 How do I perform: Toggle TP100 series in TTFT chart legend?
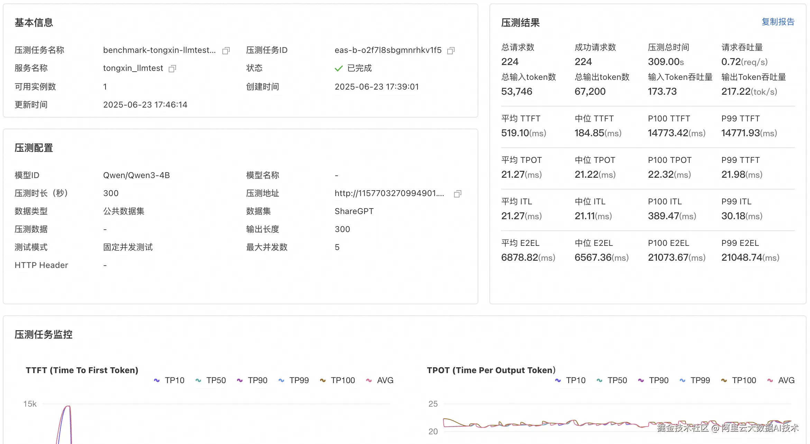pos(338,380)
